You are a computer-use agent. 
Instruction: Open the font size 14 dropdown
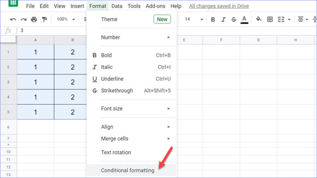tap(194, 19)
